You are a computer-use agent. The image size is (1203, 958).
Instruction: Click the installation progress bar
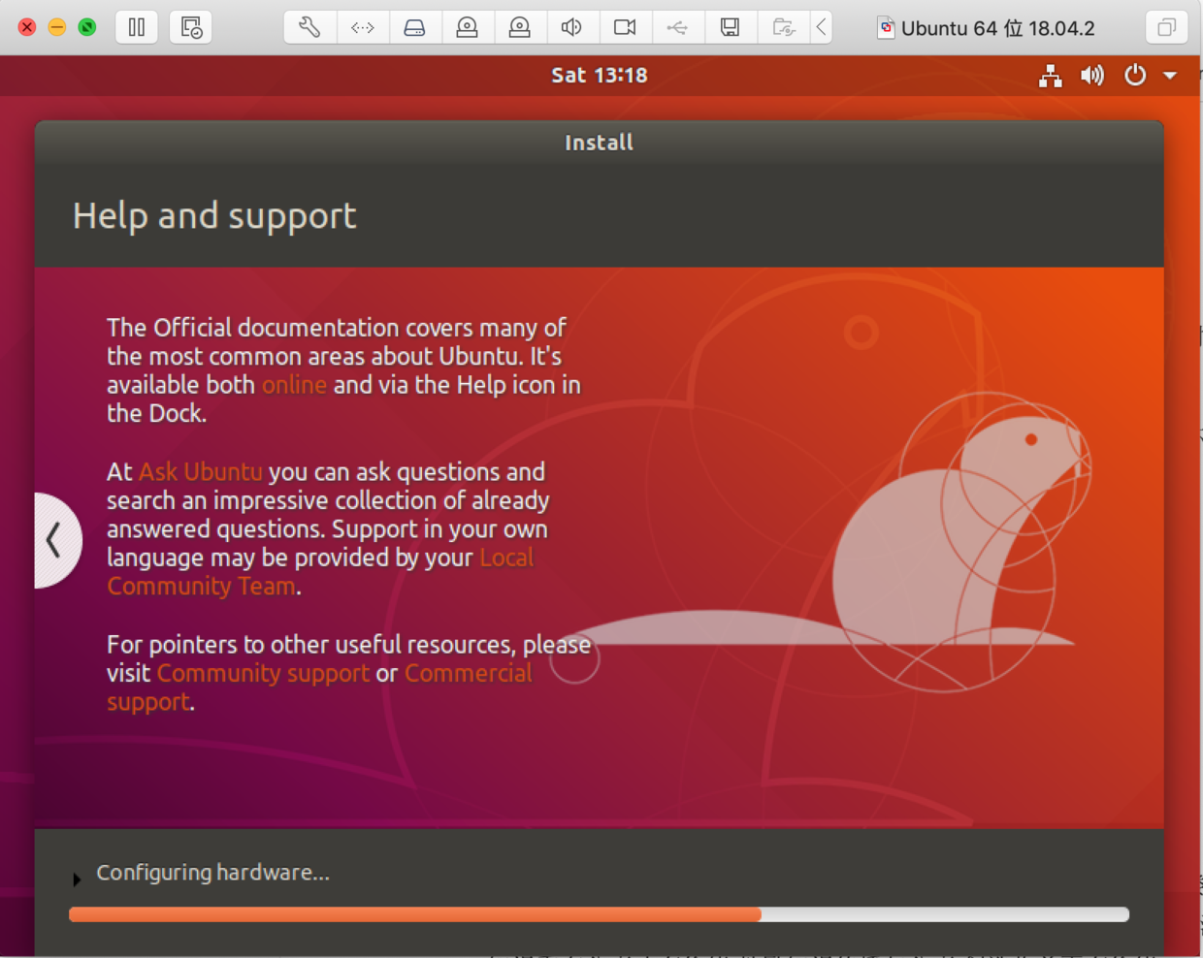599,913
